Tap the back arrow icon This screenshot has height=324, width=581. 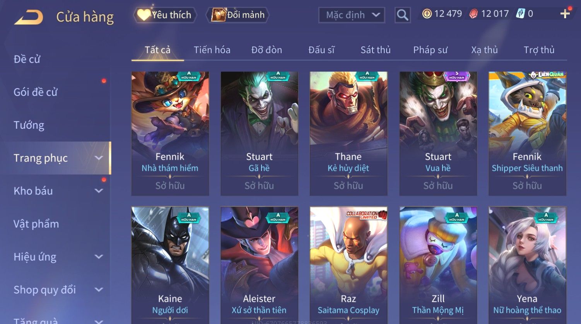pos(29,17)
